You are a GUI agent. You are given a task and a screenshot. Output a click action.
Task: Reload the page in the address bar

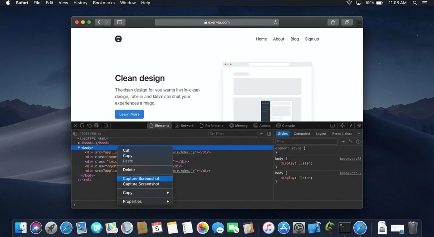[x=275, y=22]
